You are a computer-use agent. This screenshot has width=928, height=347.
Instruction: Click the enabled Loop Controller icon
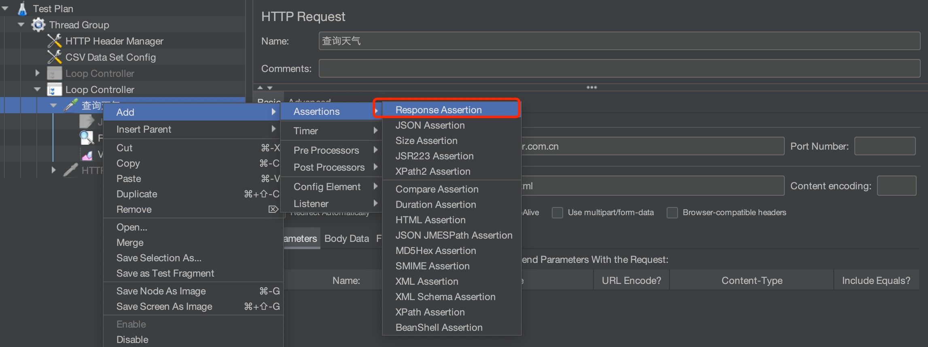coord(54,89)
